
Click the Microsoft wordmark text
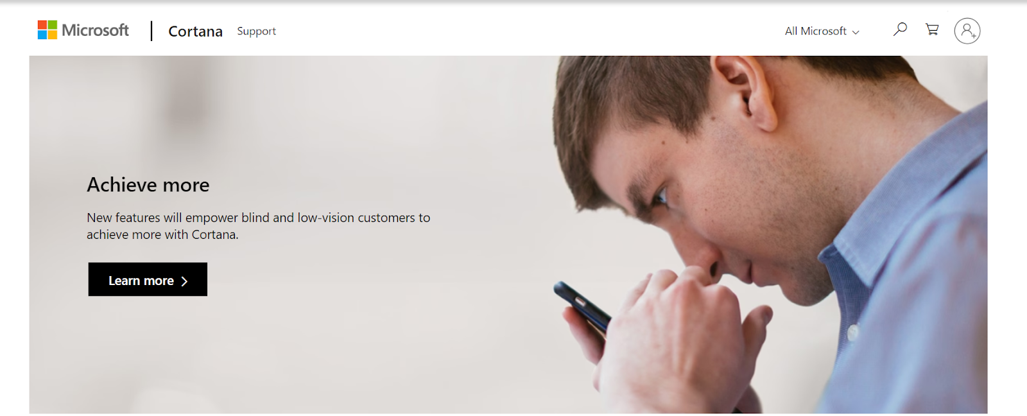point(95,30)
